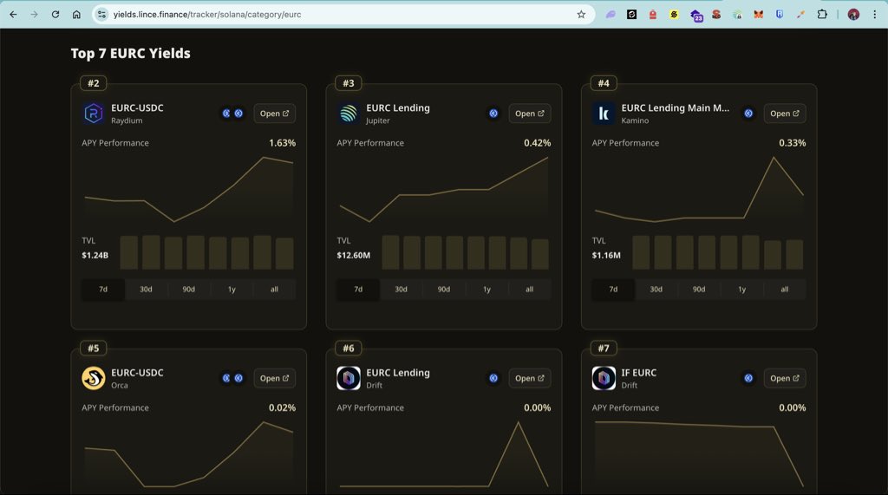
Task: Open the Kamino EURC Lending Main Market
Action: (784, 114)
